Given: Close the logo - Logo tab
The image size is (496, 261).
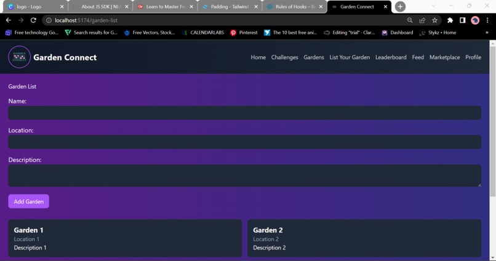Looking at the screenshot, I should pos(62,7).
